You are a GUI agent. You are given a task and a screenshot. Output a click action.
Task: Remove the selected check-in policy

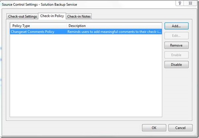coord(176,45)
